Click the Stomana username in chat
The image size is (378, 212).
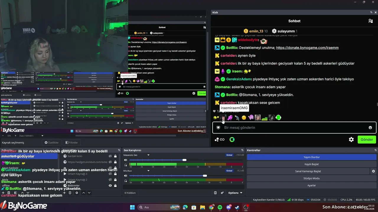tap(222, 87)
